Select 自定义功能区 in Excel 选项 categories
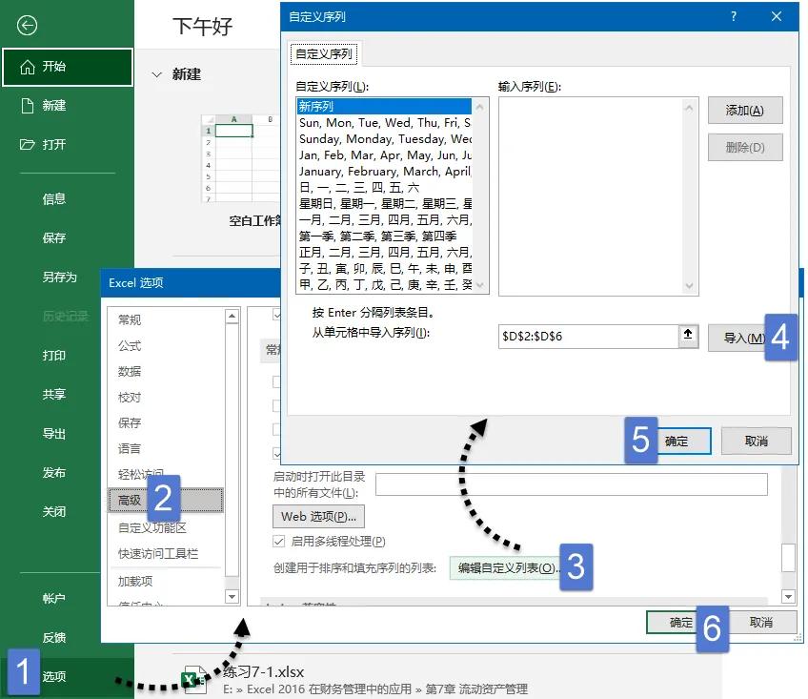 tap(166, 527)
